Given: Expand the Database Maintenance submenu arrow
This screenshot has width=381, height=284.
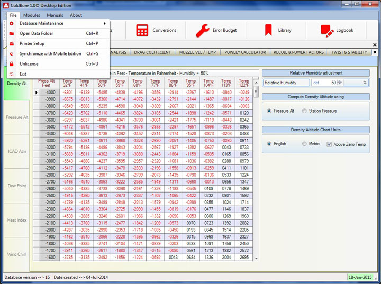Looking at the screenshot, I should [x=105, y=23].
